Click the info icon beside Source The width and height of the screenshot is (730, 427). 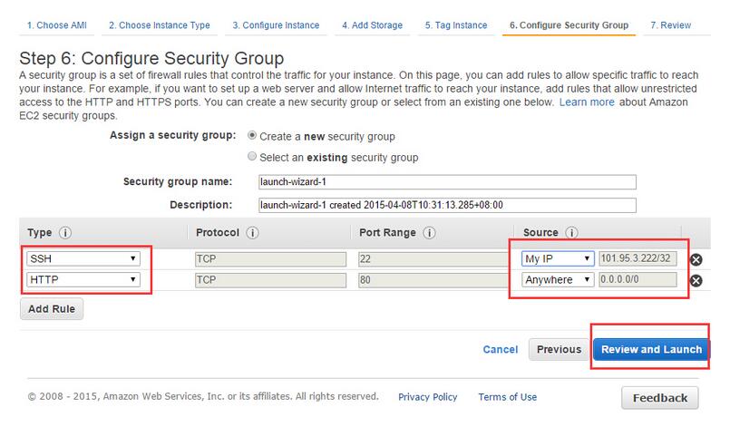click(571, 233)
